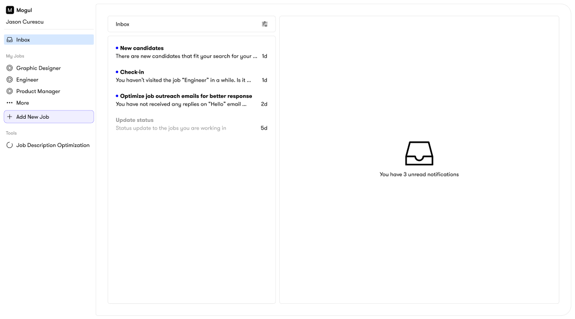The image size is (575, 319).
Task: Select the Inbox icon in the sidebar
Action: click(9, 39)
